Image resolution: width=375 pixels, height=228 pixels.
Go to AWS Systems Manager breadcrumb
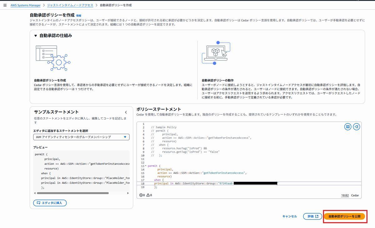[x=26, y=5]
